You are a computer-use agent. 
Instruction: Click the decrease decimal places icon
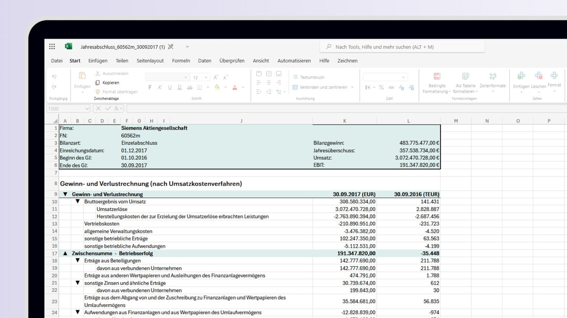(402, 87)
